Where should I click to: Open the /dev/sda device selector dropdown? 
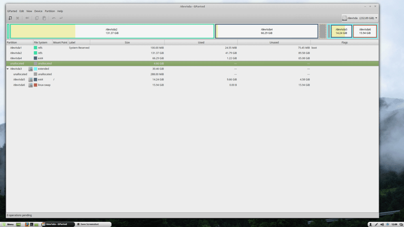point(359,18)
